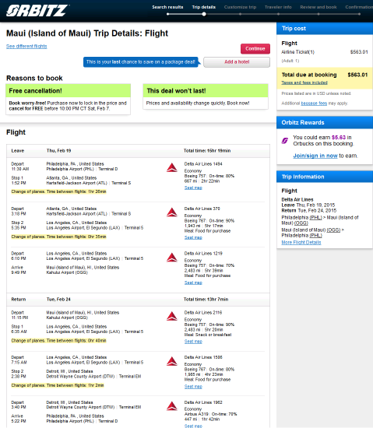Click Delta logo for flight 370
The height and width of the screenshot is (428, 373).
click(x=172, y=212)
